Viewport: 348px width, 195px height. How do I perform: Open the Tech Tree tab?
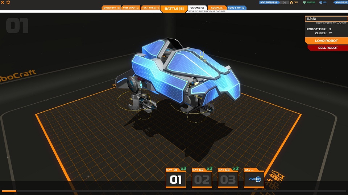pos(150,8)
